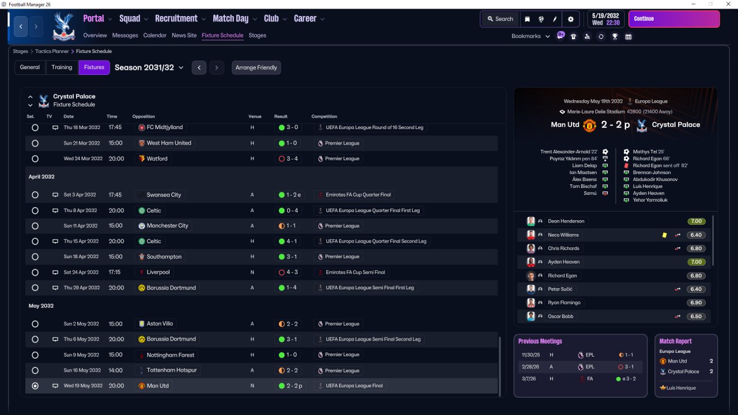Screen dimensions: 738x415
Task: Open the Calendar sub-menu item
Action: tap(155, 35)
